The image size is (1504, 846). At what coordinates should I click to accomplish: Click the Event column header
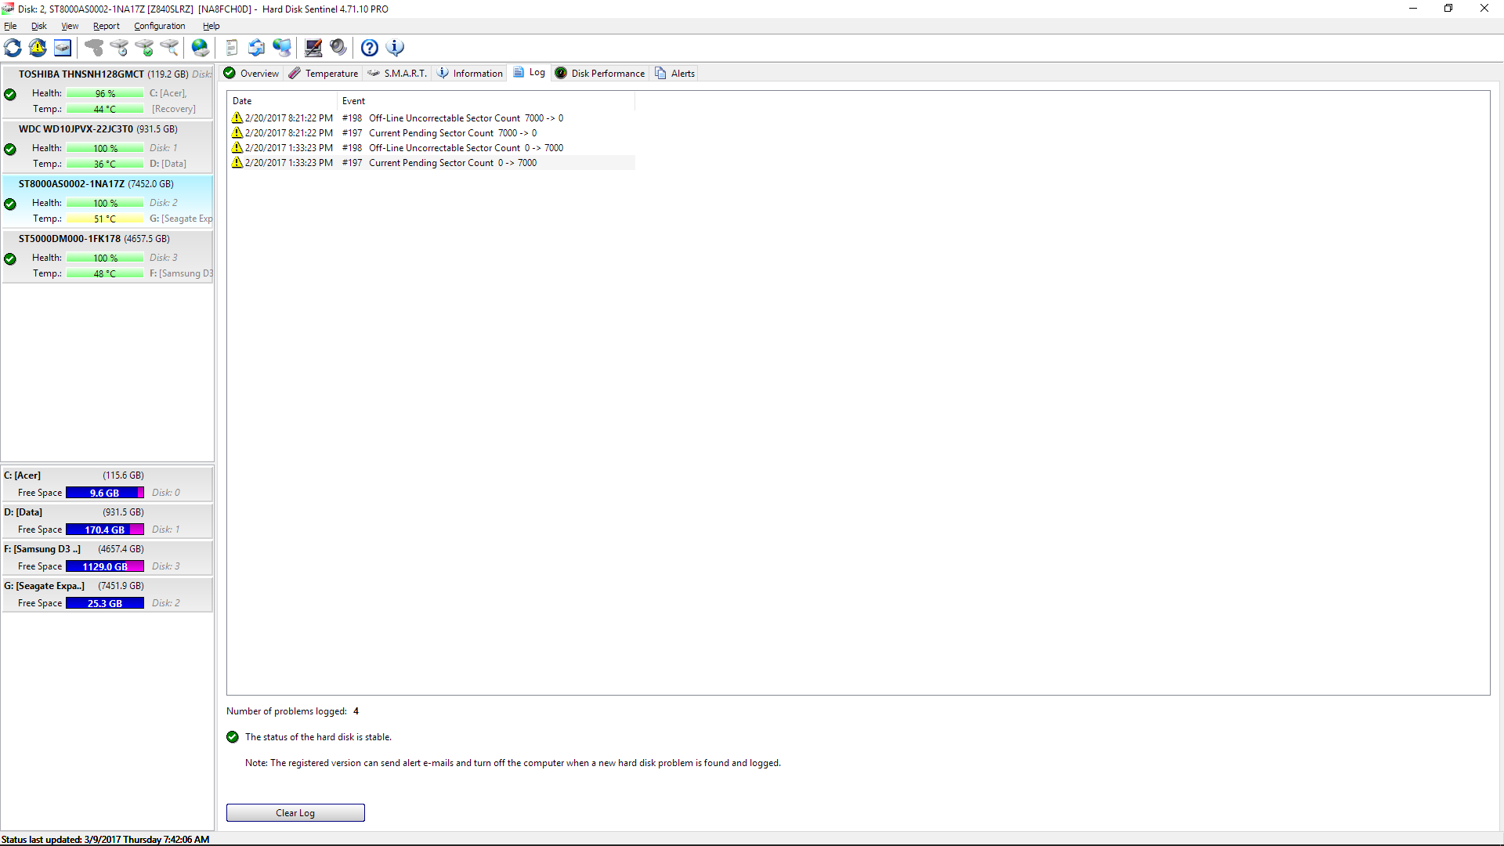coord(486,100)
